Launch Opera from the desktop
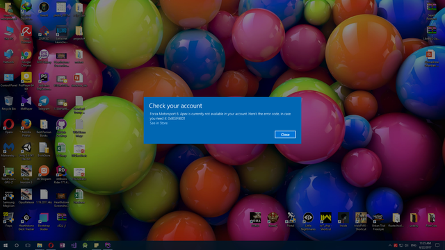The width and height of the screenshot is (445, 250). [8, 126]
